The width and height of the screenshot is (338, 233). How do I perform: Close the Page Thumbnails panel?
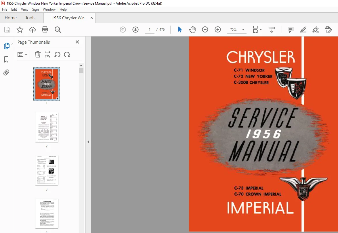[77, 42]
